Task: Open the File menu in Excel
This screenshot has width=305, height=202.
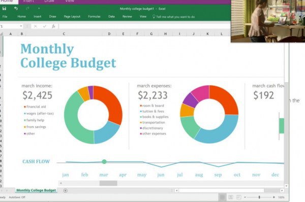Action: [x=5, y=17]
